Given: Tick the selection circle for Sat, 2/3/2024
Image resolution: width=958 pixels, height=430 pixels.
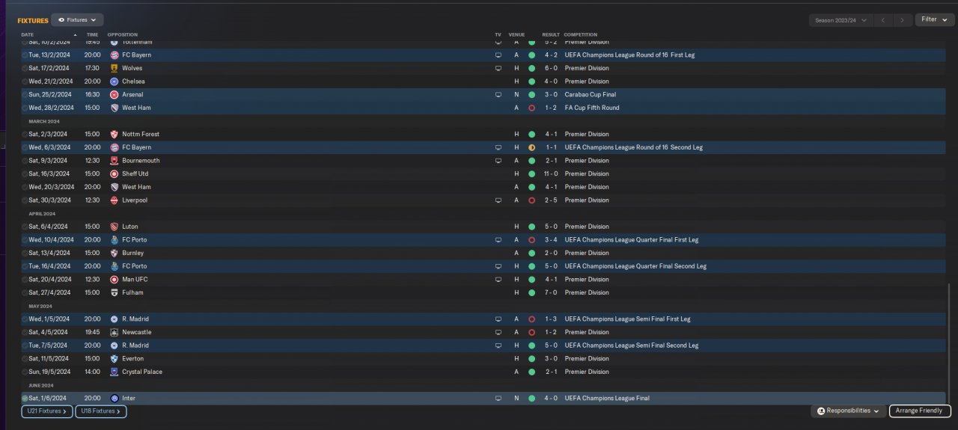Looking at the screenshot, I should 25,135.
